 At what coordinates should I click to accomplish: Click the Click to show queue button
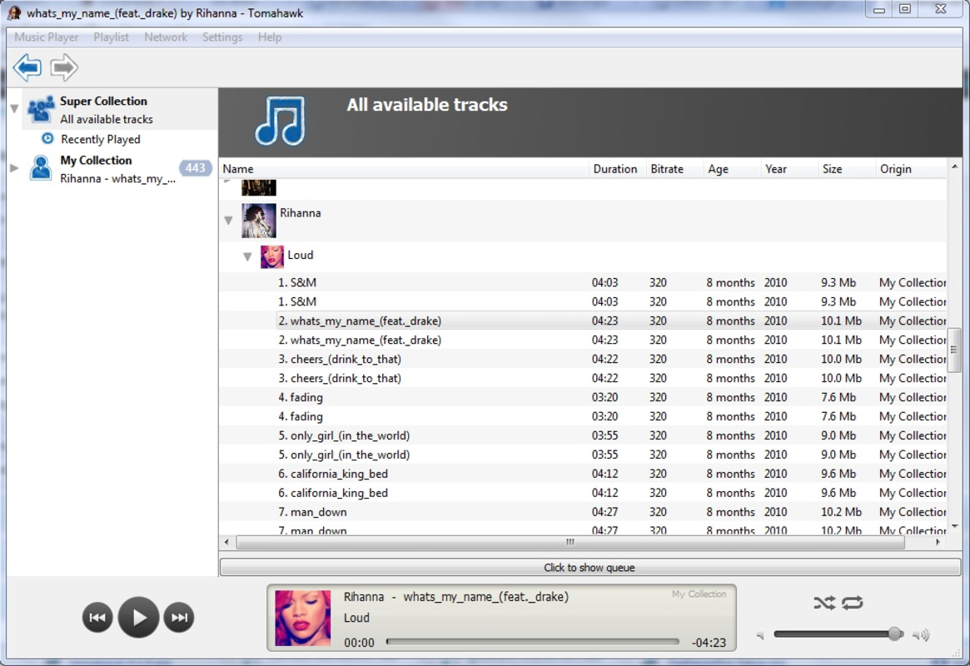tap(589, 567)
